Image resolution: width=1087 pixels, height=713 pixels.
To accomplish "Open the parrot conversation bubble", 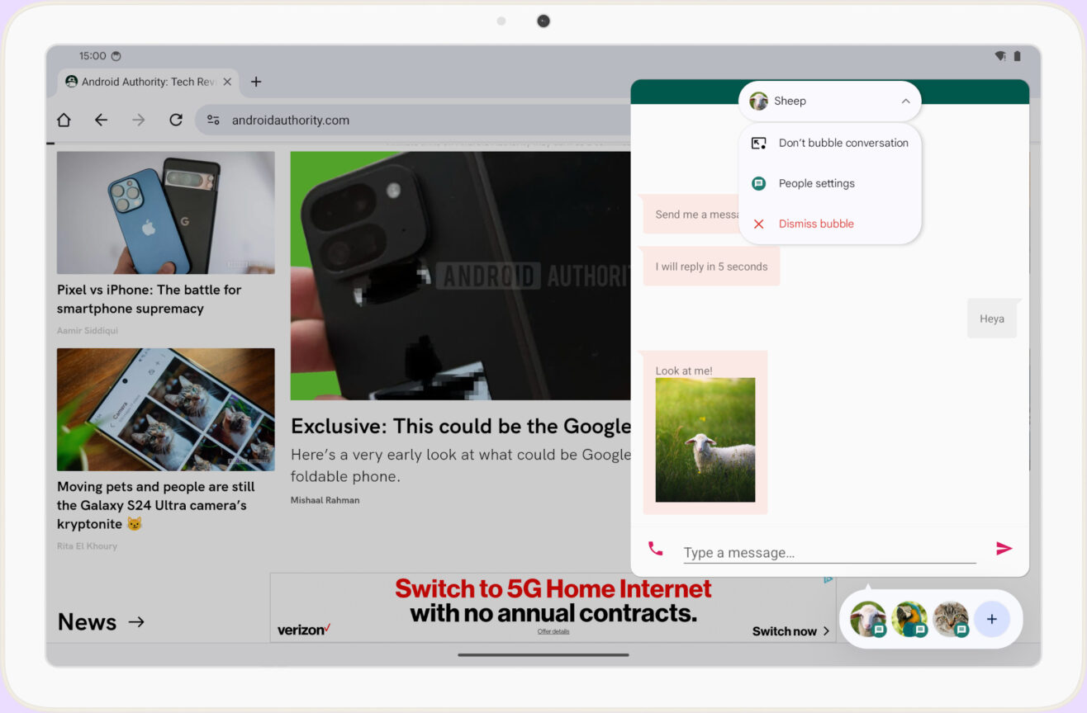I will click(x=909, y=617).
